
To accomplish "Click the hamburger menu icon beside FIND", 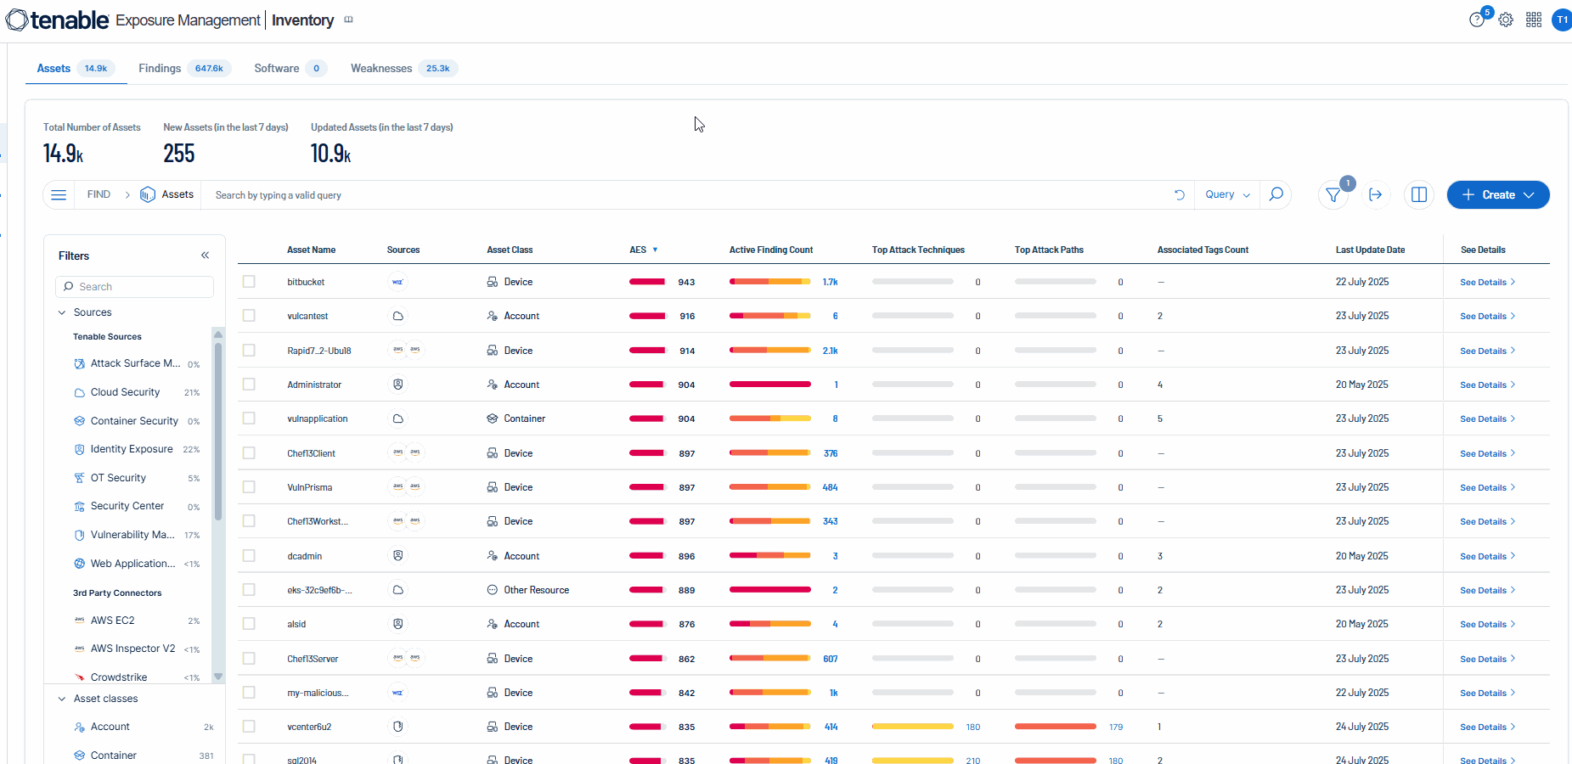I will pos(59,194).
